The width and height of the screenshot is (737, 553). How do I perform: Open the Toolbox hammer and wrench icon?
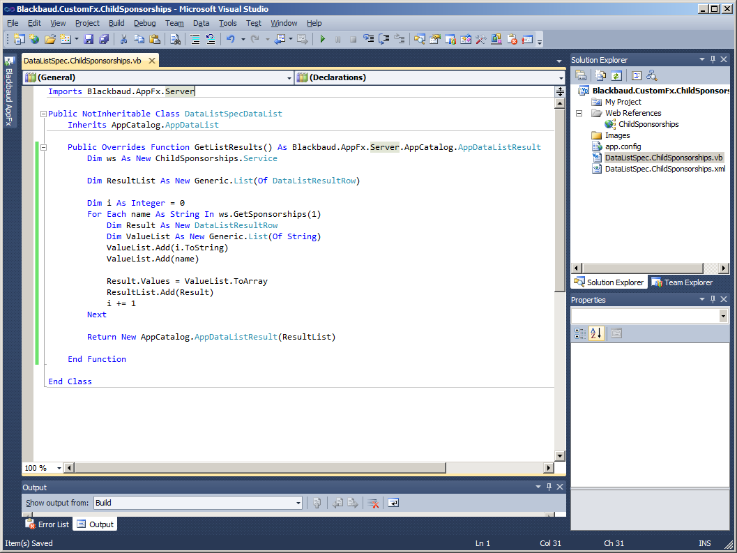point(480,40)
